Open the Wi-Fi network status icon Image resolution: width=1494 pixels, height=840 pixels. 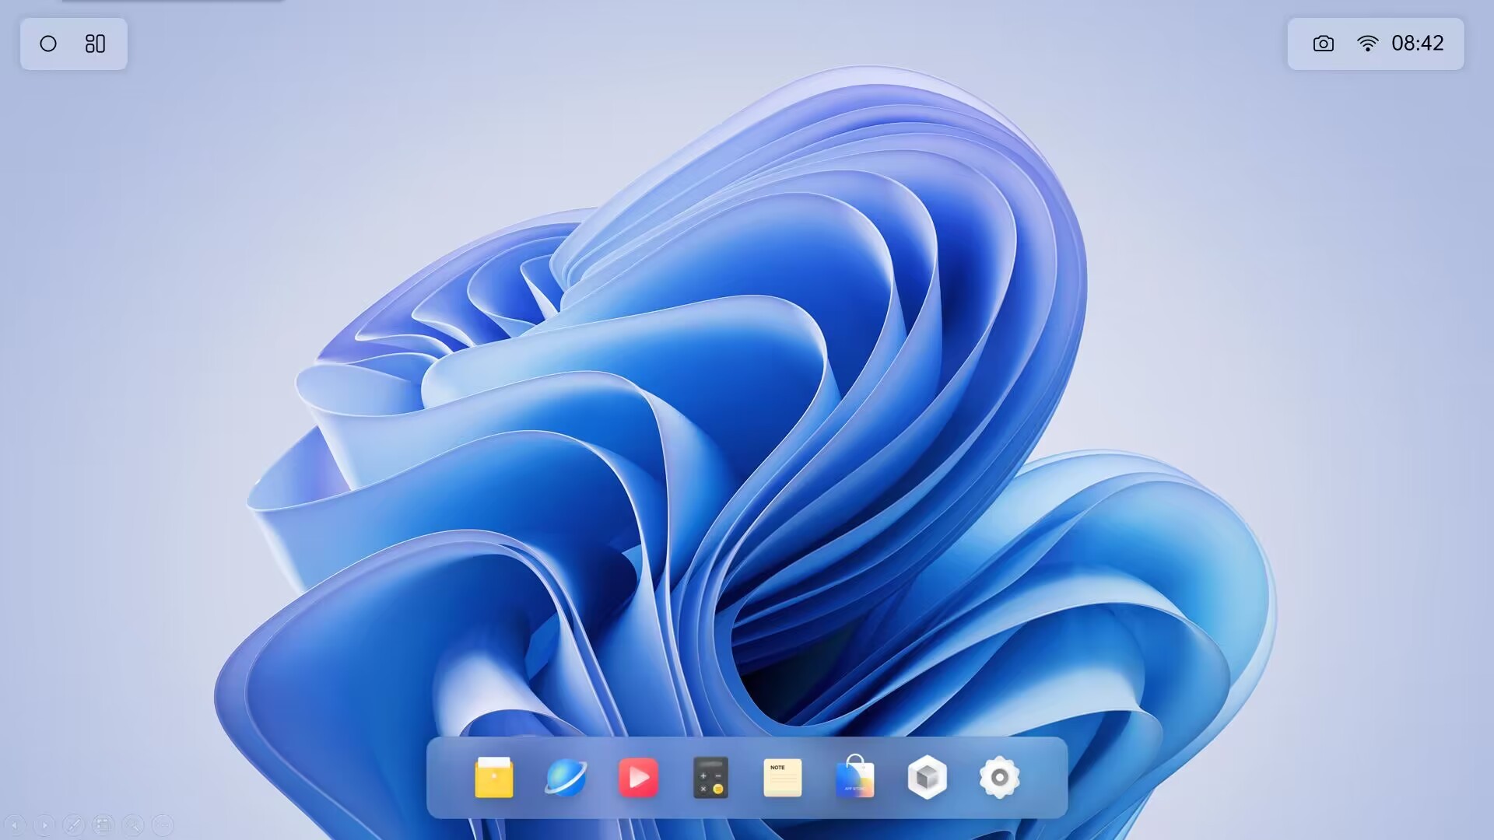[x=1367, y=44]
